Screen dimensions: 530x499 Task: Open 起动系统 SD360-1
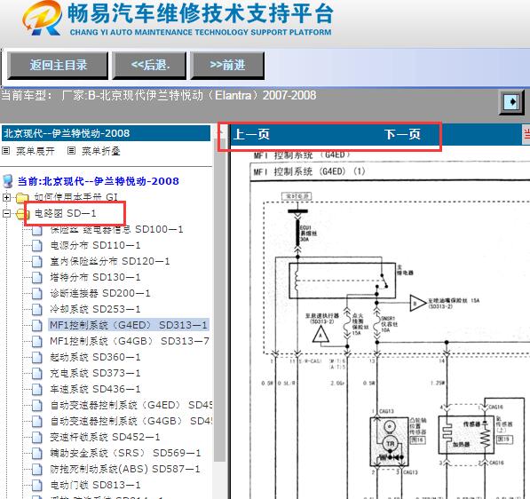tap(95, 357)
